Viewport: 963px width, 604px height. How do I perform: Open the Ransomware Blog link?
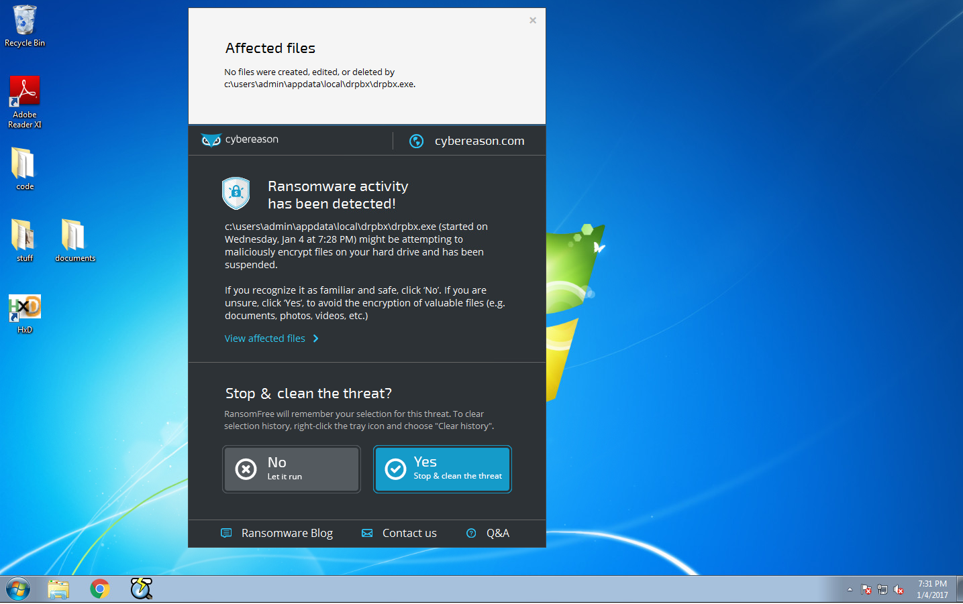point(287,533)
